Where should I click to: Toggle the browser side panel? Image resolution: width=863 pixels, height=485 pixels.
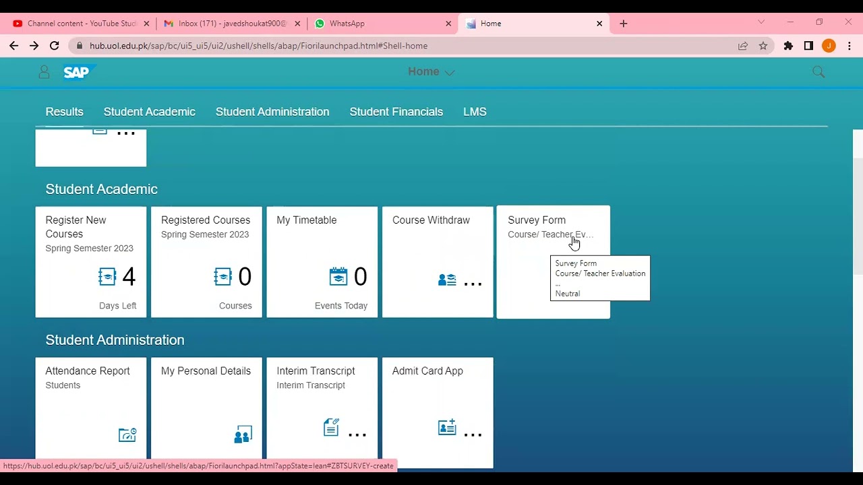tap(808, 46)
